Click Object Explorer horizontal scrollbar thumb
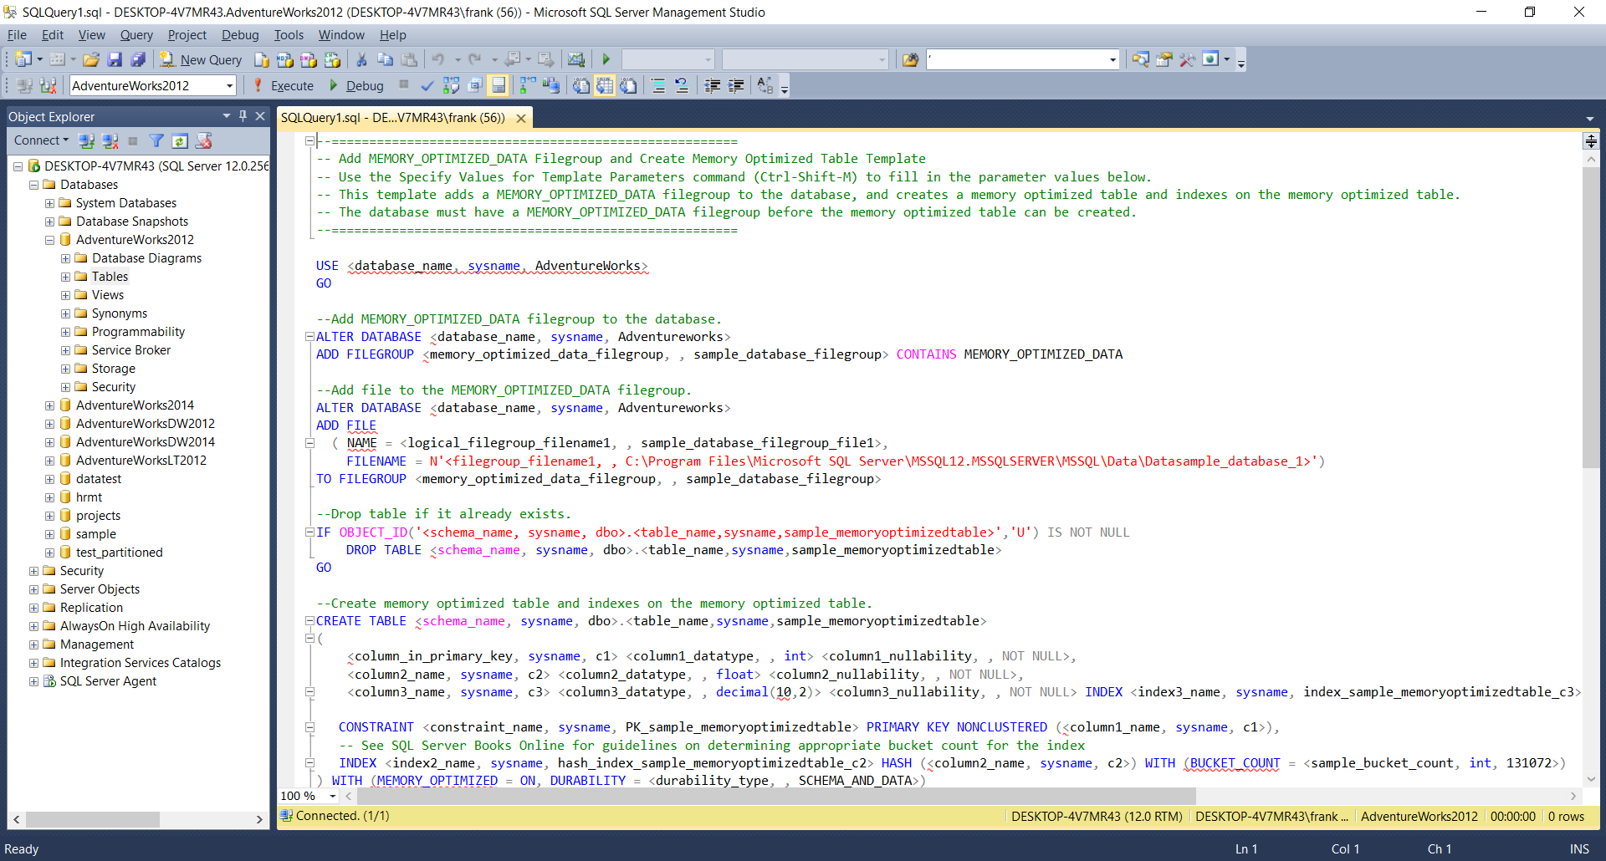1606x861 pixels. [92, 819]
